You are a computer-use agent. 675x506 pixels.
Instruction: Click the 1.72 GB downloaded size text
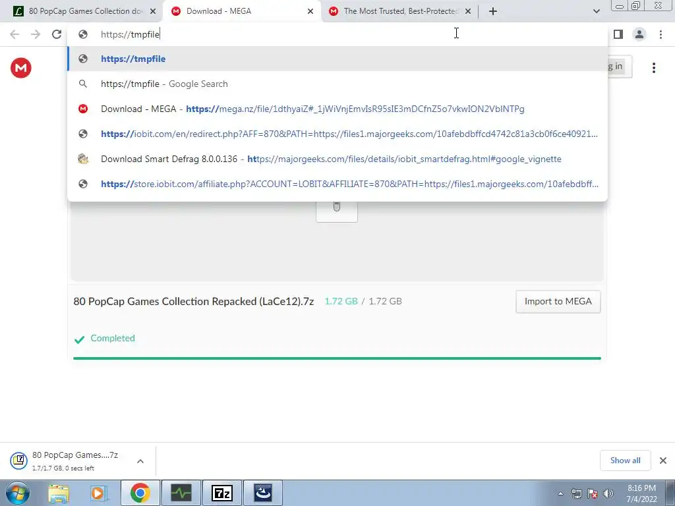tap(341, 301)
